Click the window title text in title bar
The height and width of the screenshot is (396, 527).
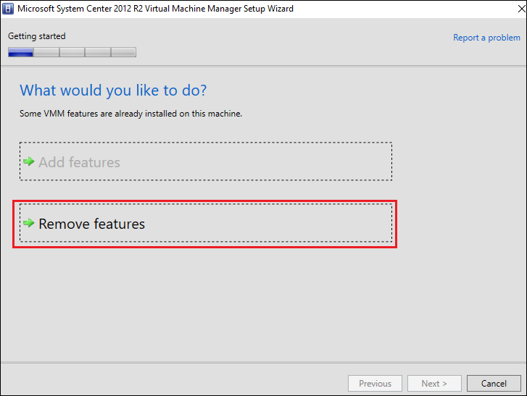[155, 9]
